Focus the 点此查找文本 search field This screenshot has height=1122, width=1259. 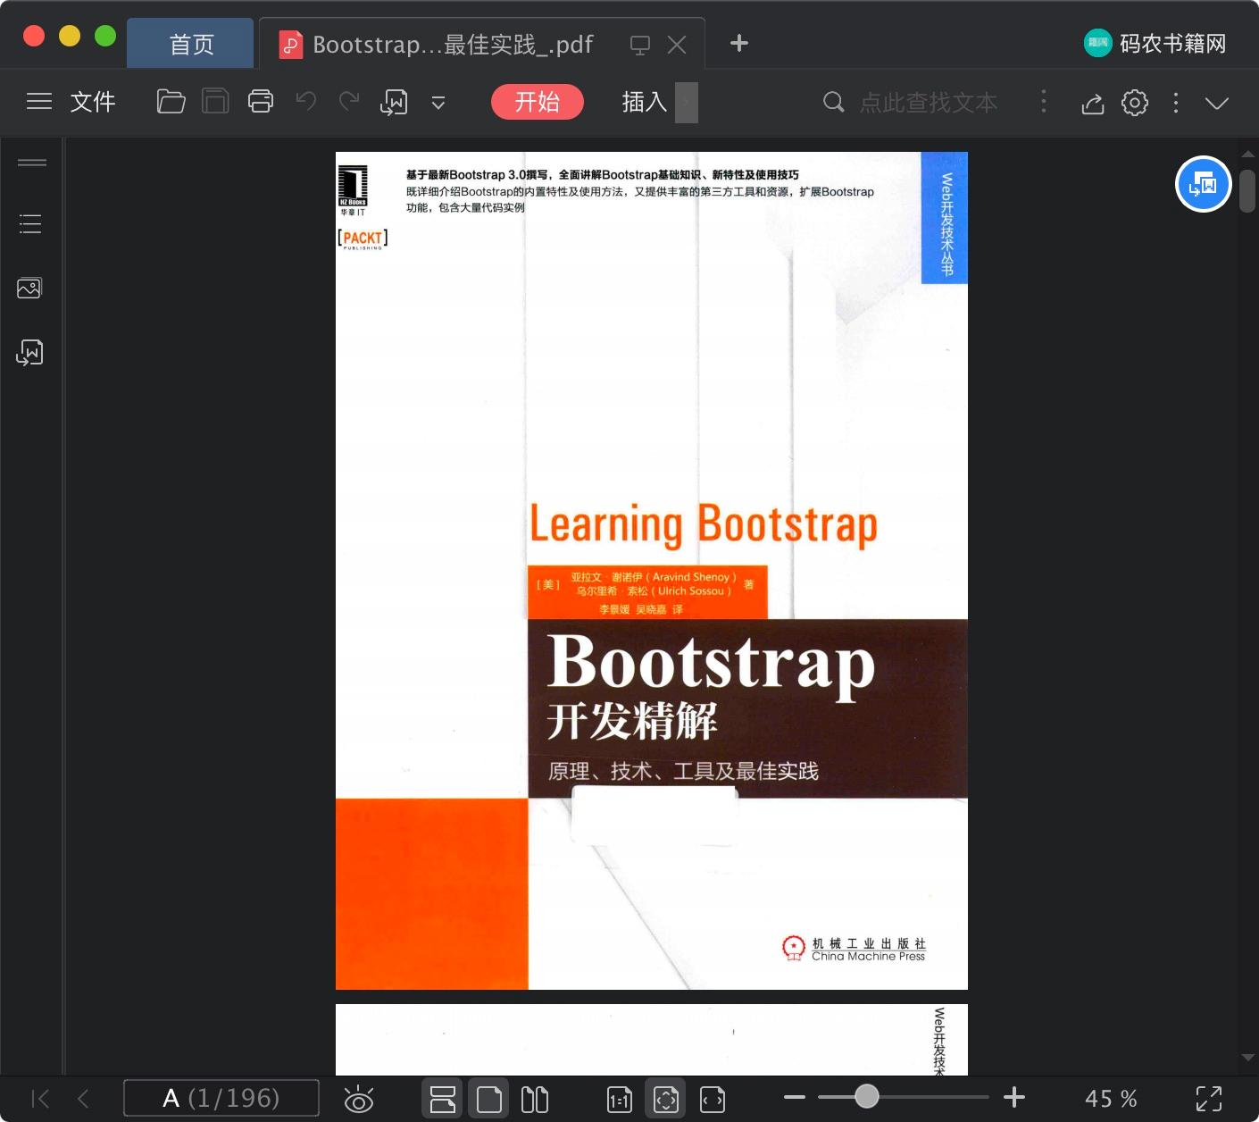pyautogui.click(x=929, y=103)
